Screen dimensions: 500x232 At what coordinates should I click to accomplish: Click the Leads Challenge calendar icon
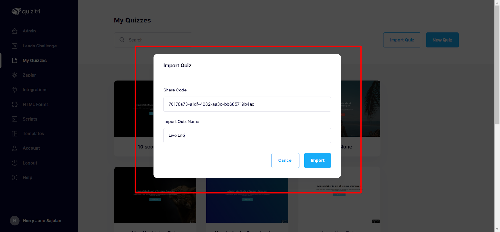[15, 46]
